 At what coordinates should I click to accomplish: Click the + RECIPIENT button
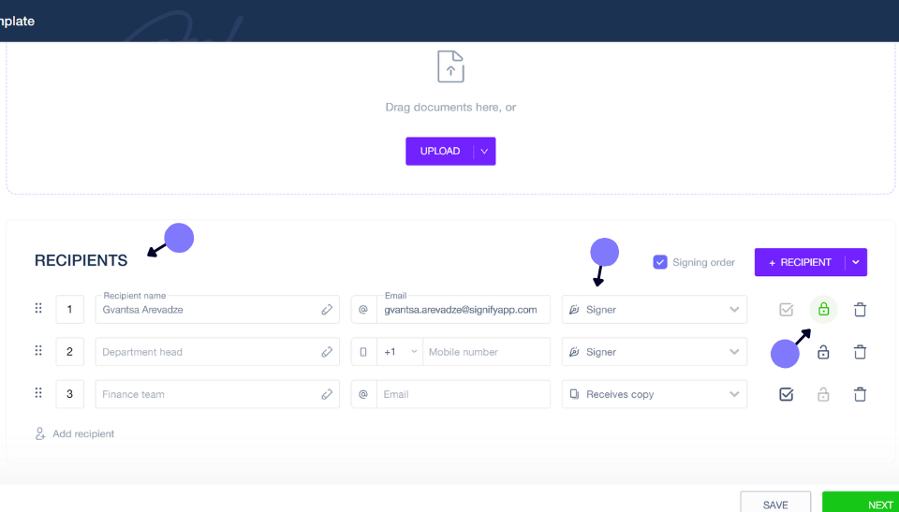coord(800,262)
